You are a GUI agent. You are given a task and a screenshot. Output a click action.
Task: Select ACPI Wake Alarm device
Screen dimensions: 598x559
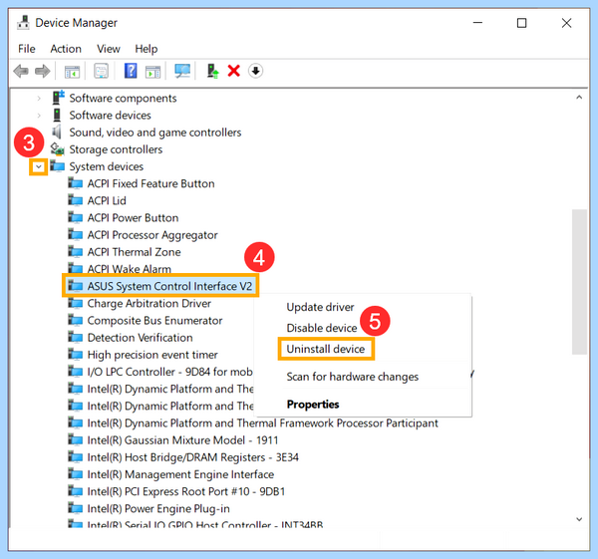[x=129, y=269]
